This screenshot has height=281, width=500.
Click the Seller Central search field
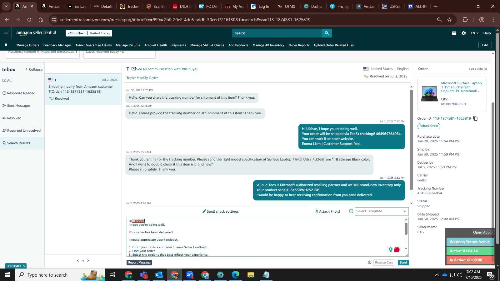(277, 33)
